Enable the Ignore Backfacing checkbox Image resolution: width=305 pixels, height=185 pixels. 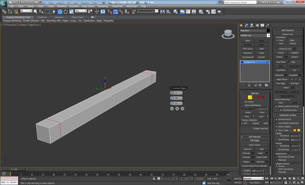(243, 105)
